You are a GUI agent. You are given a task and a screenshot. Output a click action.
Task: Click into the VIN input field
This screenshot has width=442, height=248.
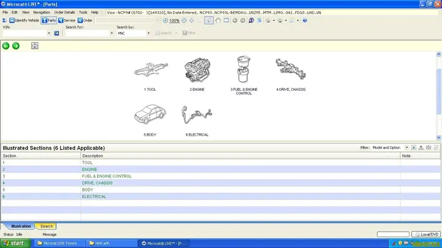point(25,33)
